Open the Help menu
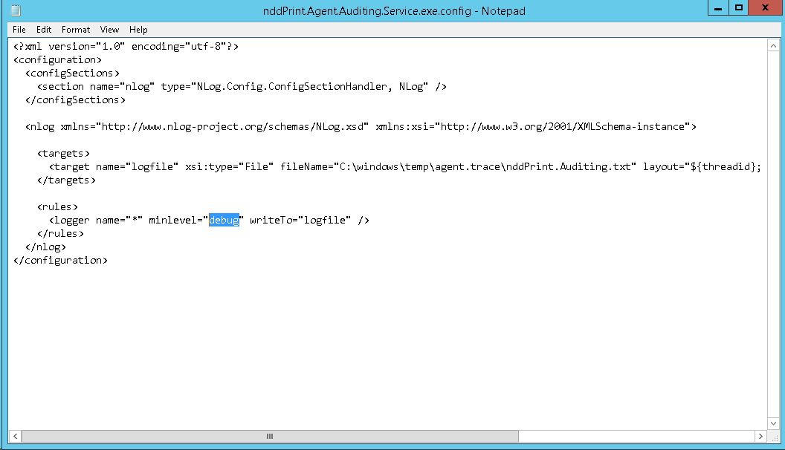785x450 pixels. point(138,30)
